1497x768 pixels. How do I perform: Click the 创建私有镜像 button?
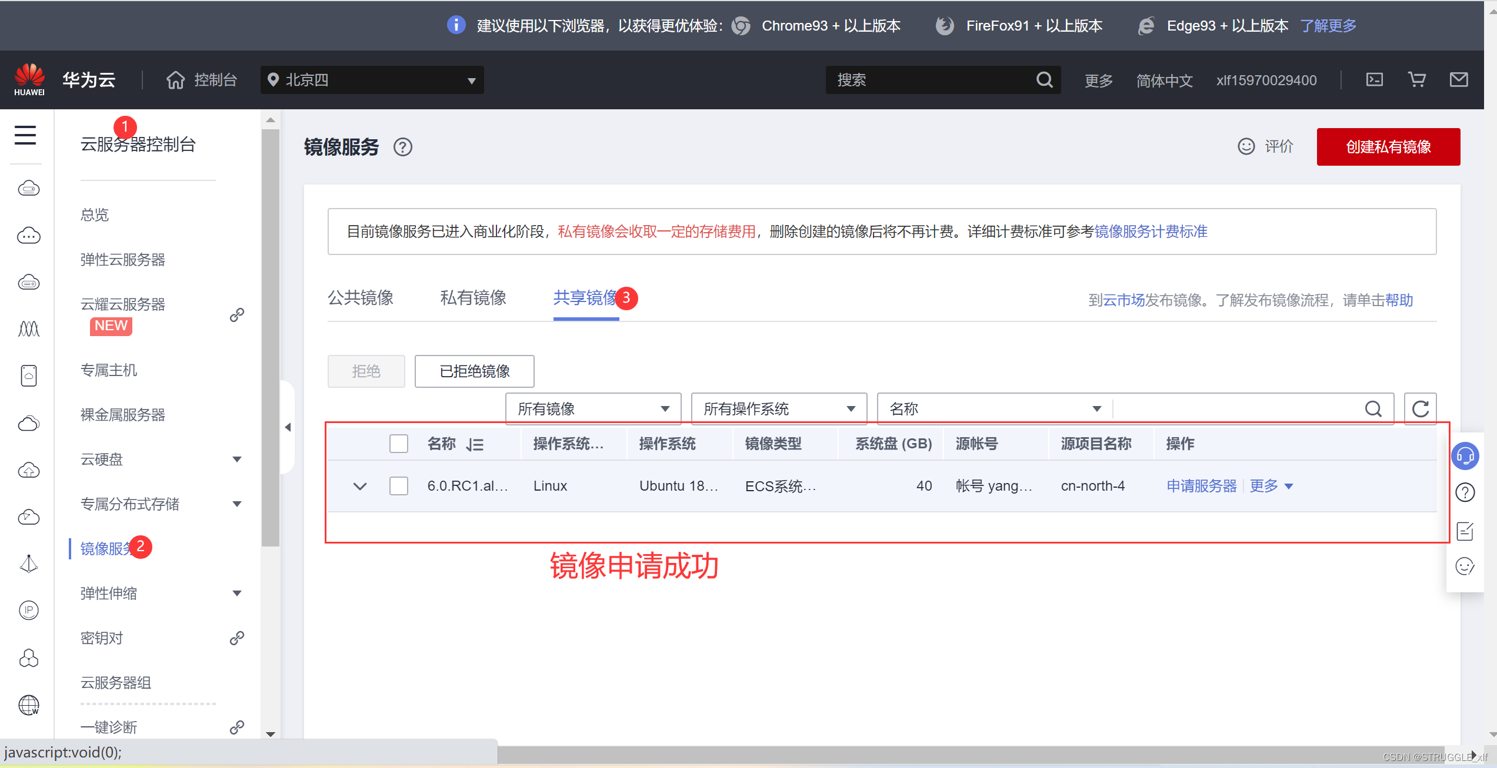pos(1388,147)
